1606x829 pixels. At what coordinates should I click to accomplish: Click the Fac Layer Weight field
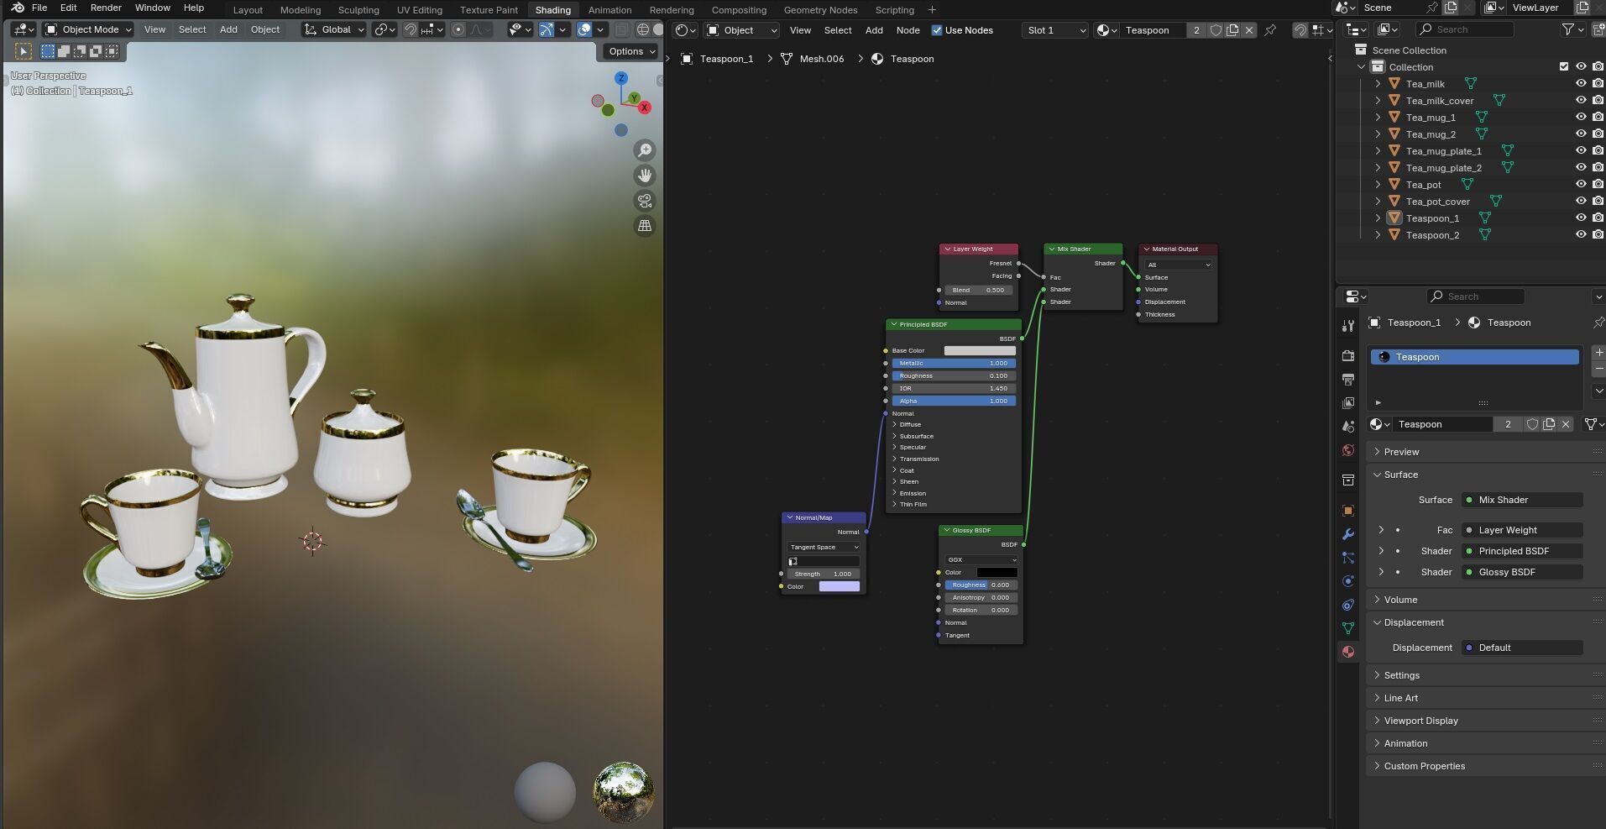click(1522, 530)
